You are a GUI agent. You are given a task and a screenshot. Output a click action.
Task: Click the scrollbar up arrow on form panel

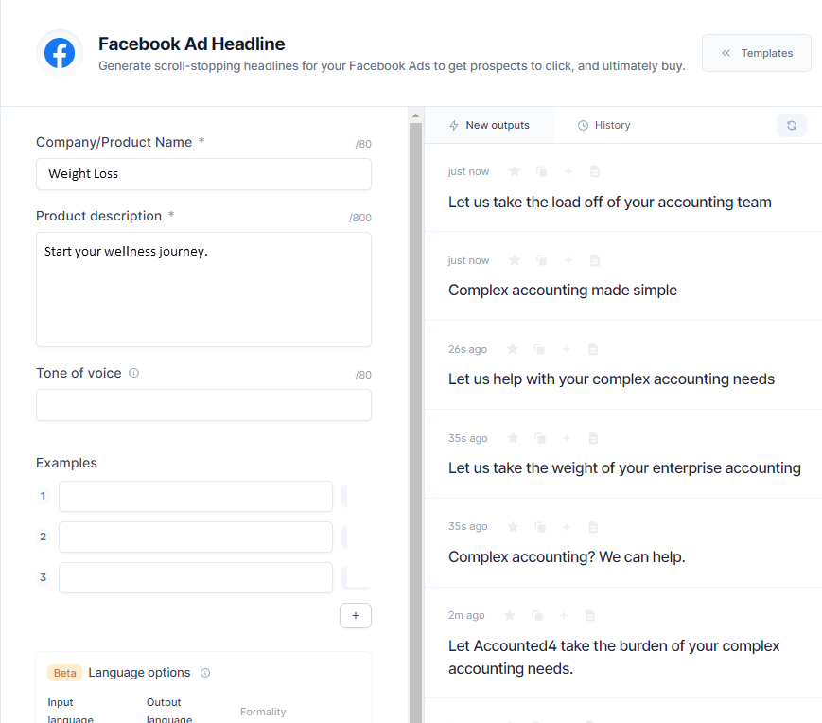point(415,115)
